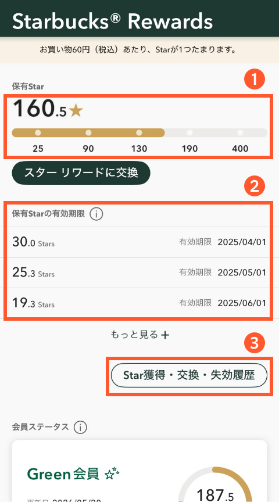Viewport: 279px width, 502px height.
Task: Tap the info icon next to 会員ステータス
Action: coord(80,427)
